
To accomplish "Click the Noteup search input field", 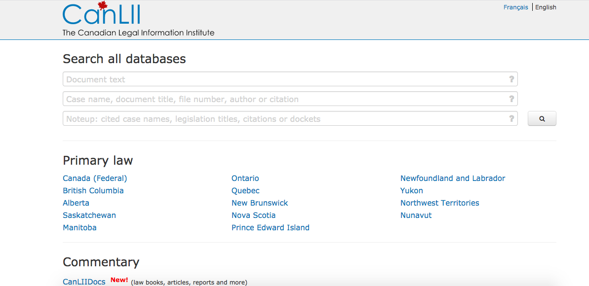I will [x=286, y=119].
